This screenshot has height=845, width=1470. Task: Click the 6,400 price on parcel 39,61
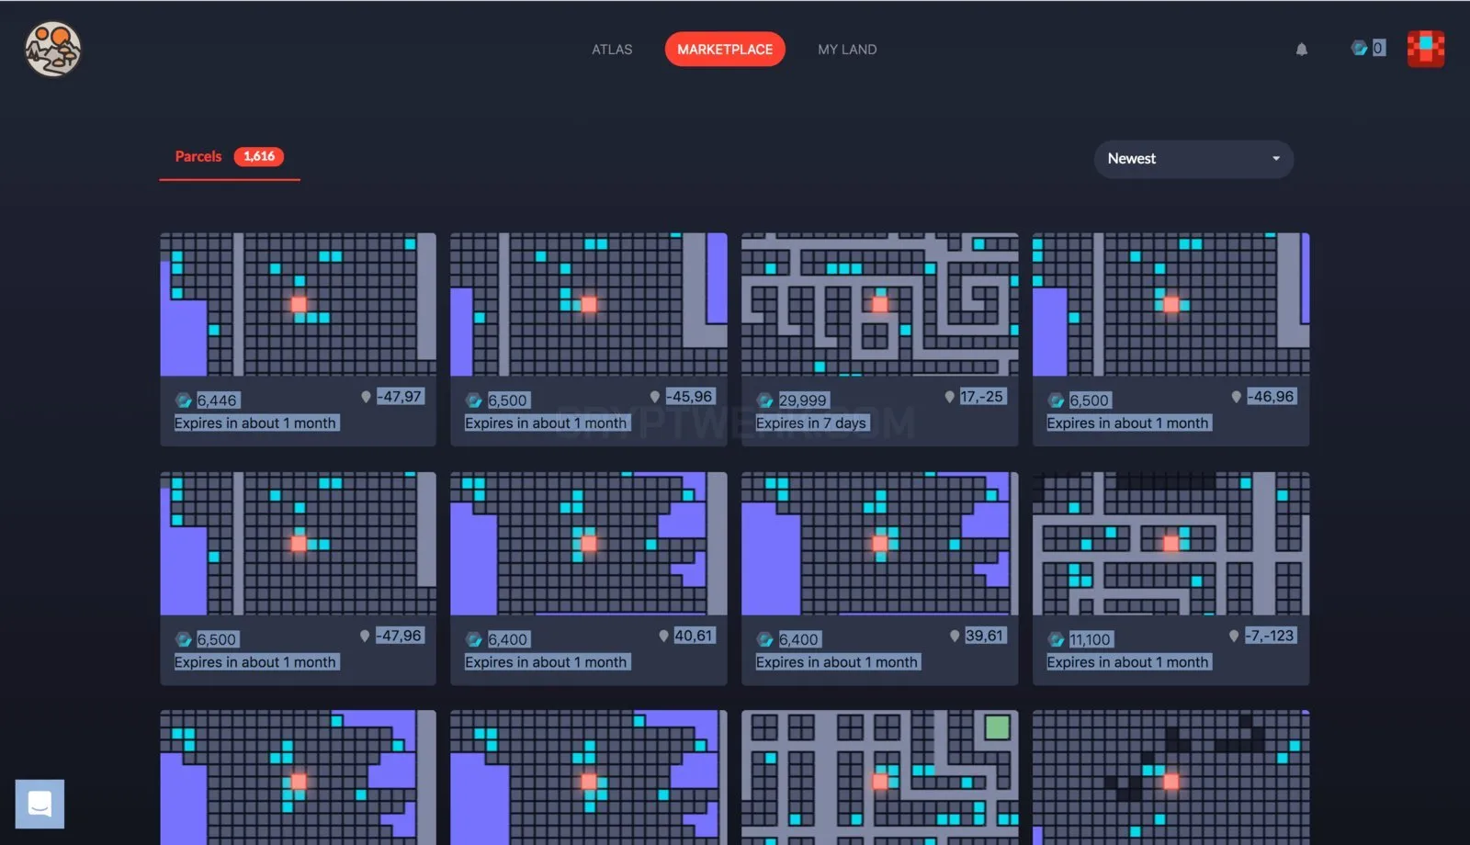point(798,639)
